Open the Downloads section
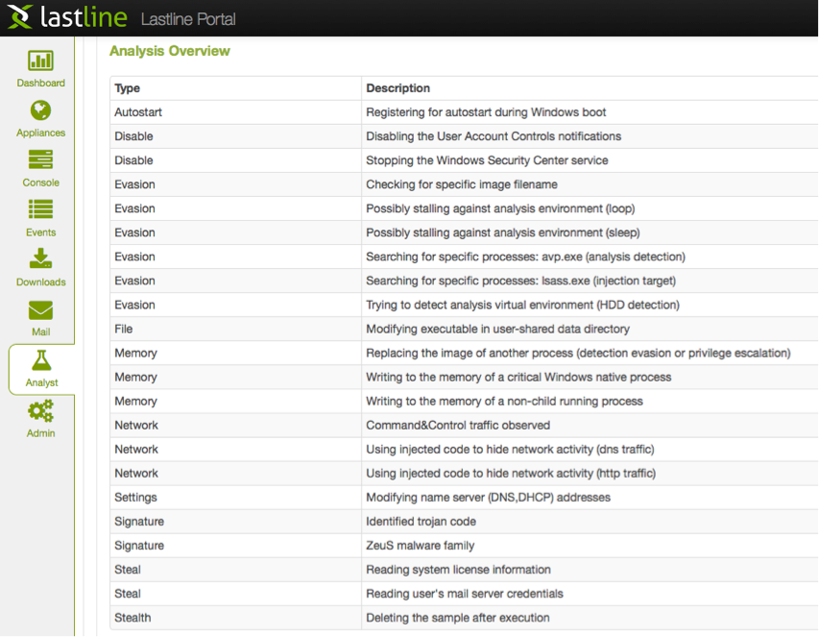Viewport: 819px width, 637px height. pos(40,267)
